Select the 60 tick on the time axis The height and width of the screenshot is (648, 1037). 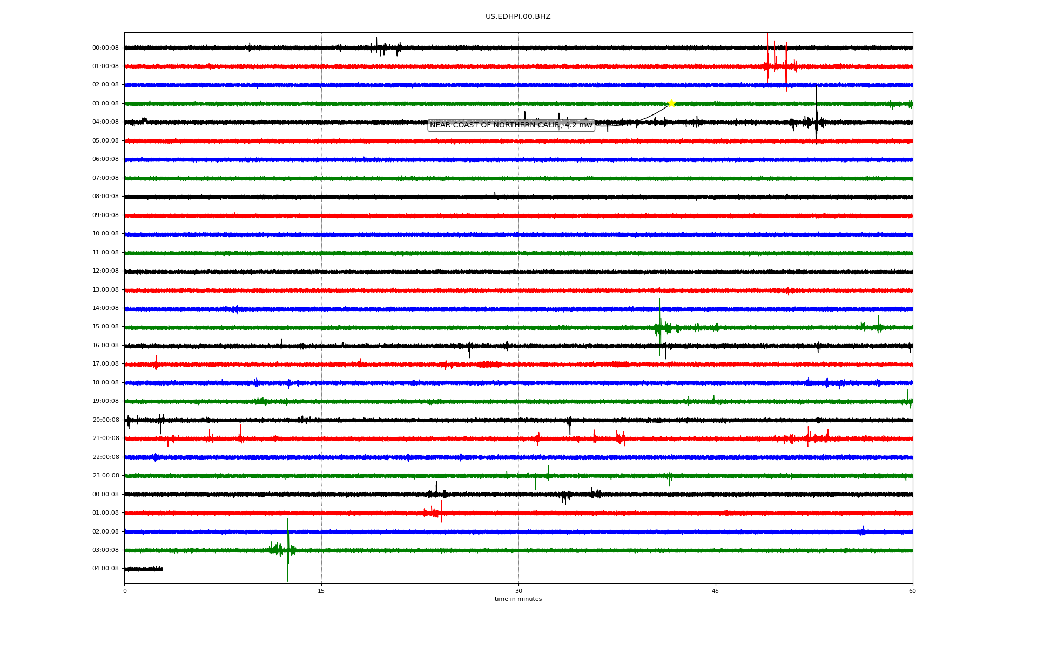point(912,591)
